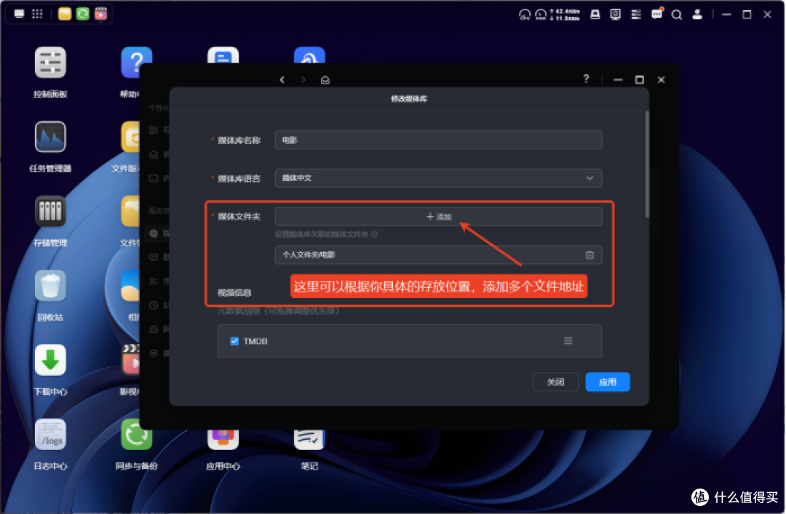The width and height of the screenshot is (786, 514).
Task: Open the search magnifier in the top bar
Action: click(677, 15)
